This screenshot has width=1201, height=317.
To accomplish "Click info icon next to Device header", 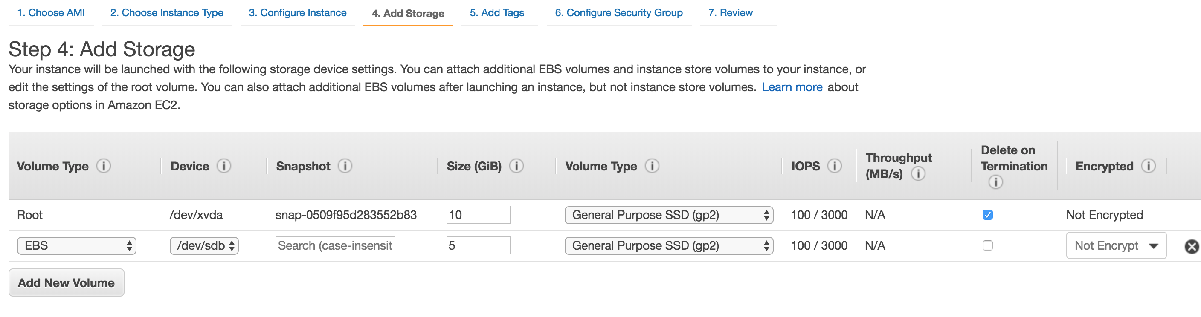I will pos(224,166).
